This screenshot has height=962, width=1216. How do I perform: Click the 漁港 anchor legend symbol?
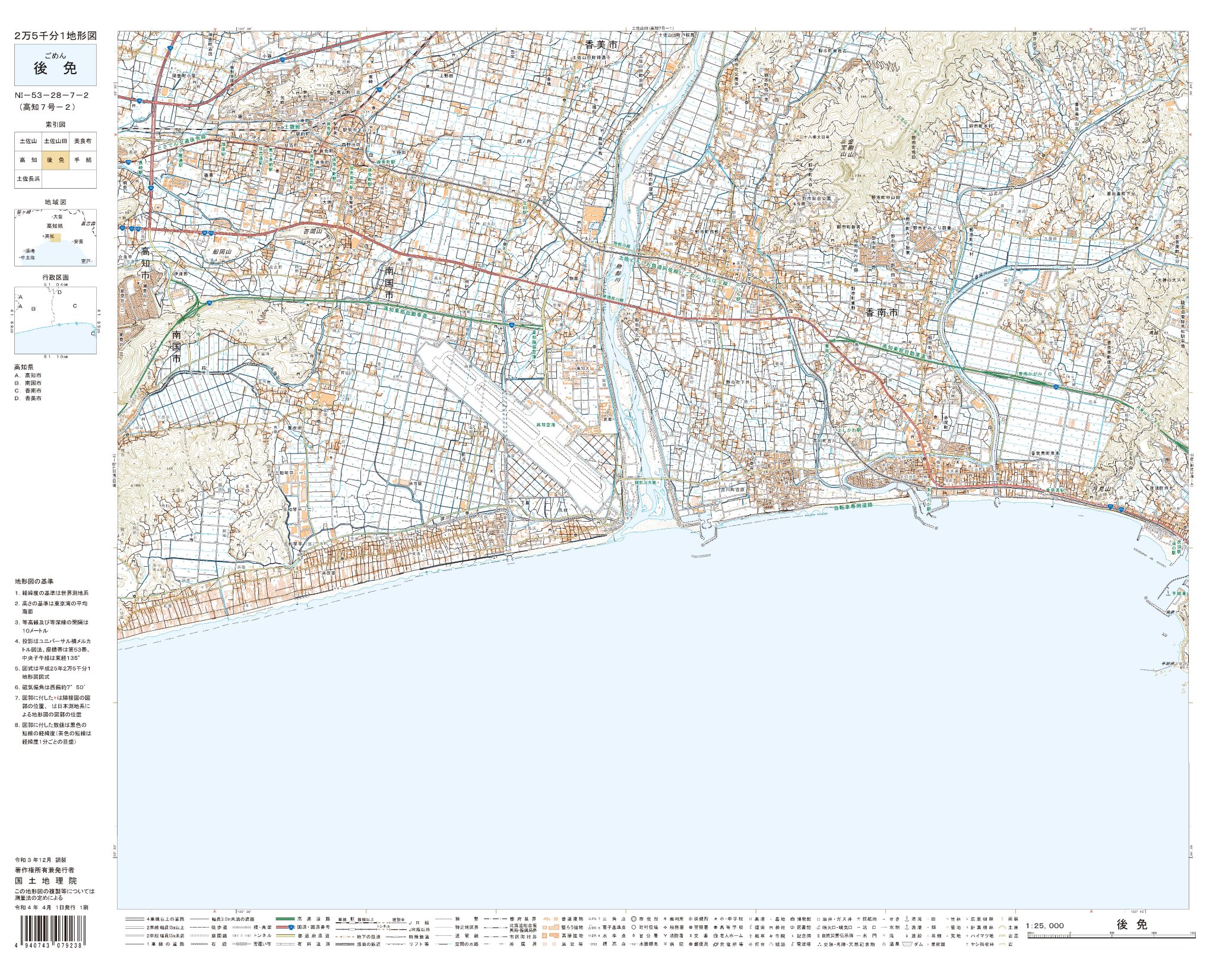(x=906, y=927)
